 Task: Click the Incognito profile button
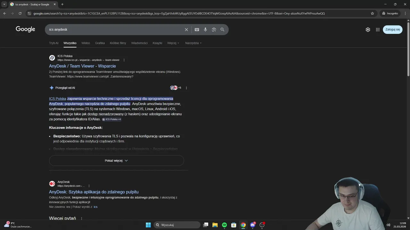tap(390, 13)
